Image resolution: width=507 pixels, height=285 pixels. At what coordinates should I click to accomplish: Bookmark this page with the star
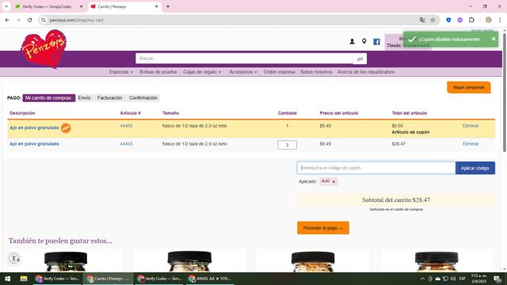433,20
